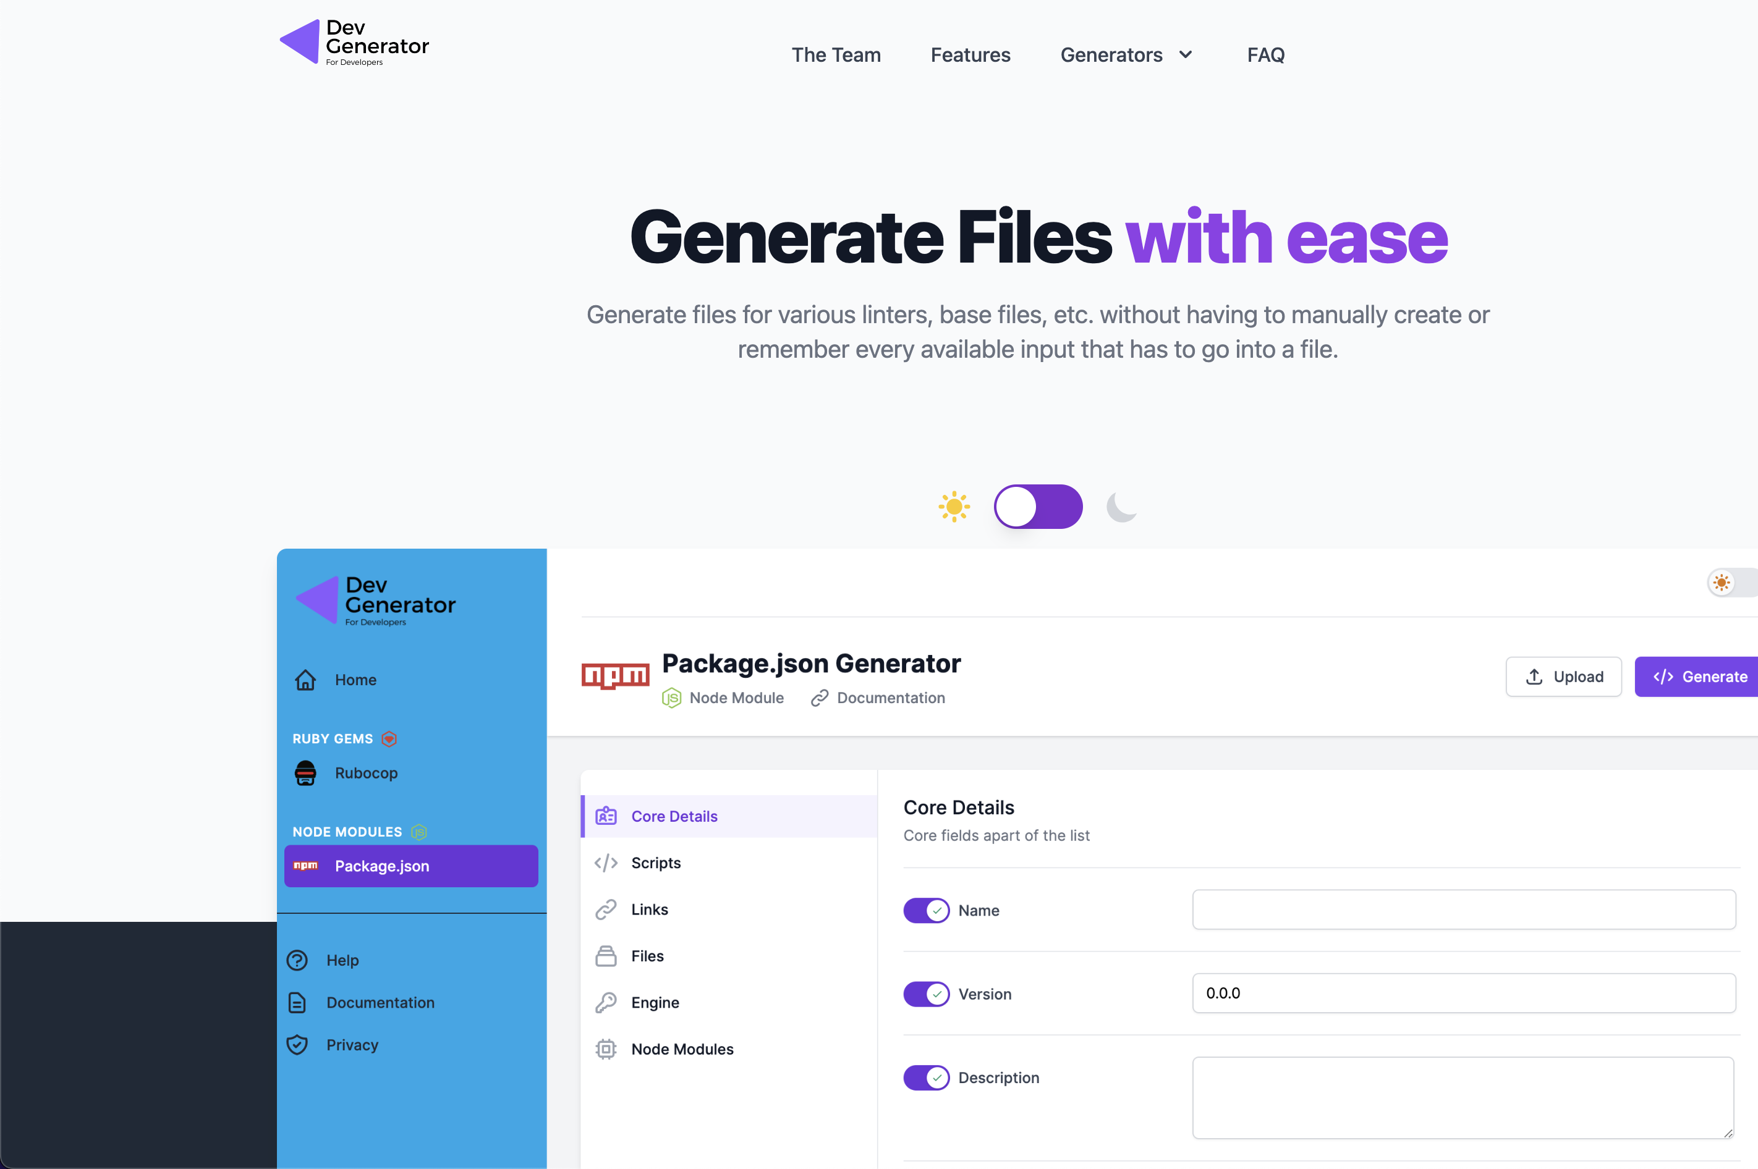The image size is (1758, 1169).
Task: Disable the Version field toggle
Action: [x=927, y=994]
